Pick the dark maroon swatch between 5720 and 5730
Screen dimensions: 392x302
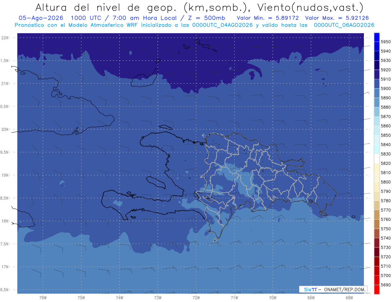click(x=377, y=252)
